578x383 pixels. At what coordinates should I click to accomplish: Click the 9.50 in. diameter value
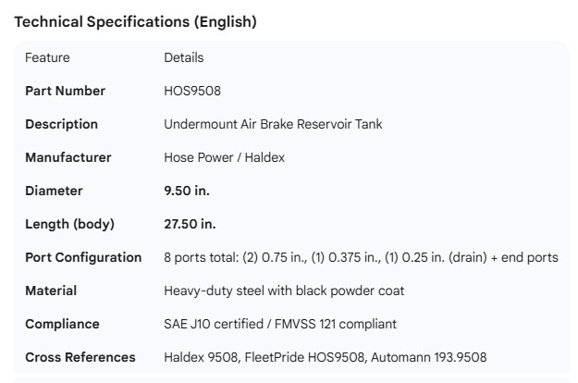187,191
